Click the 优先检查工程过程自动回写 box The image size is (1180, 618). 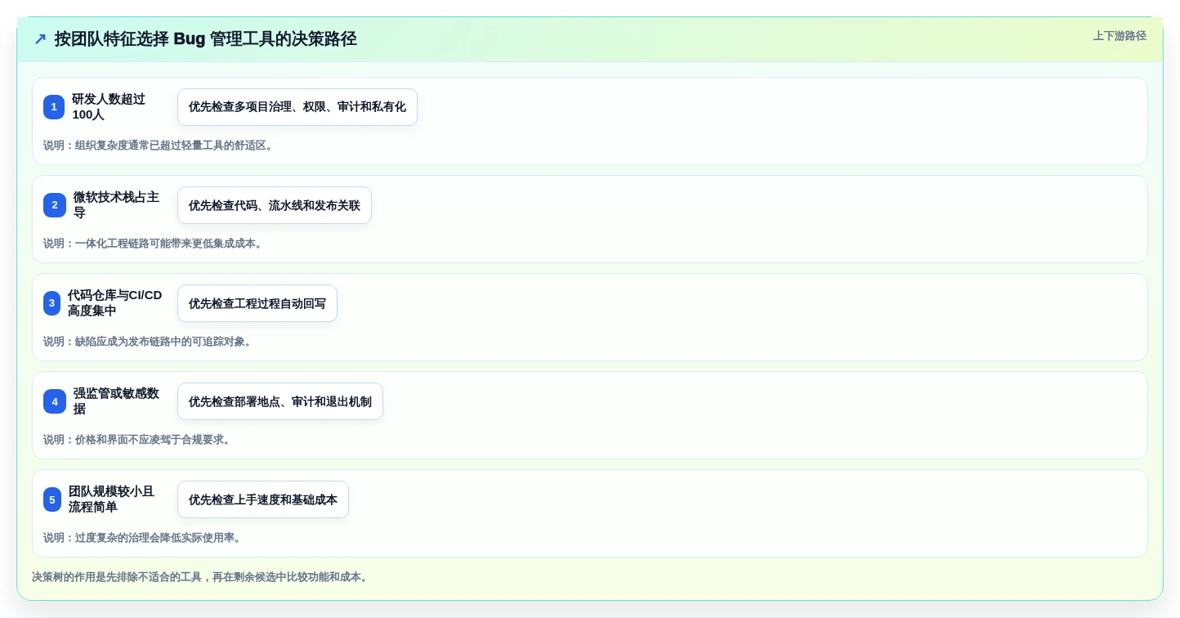click(257, 303)
